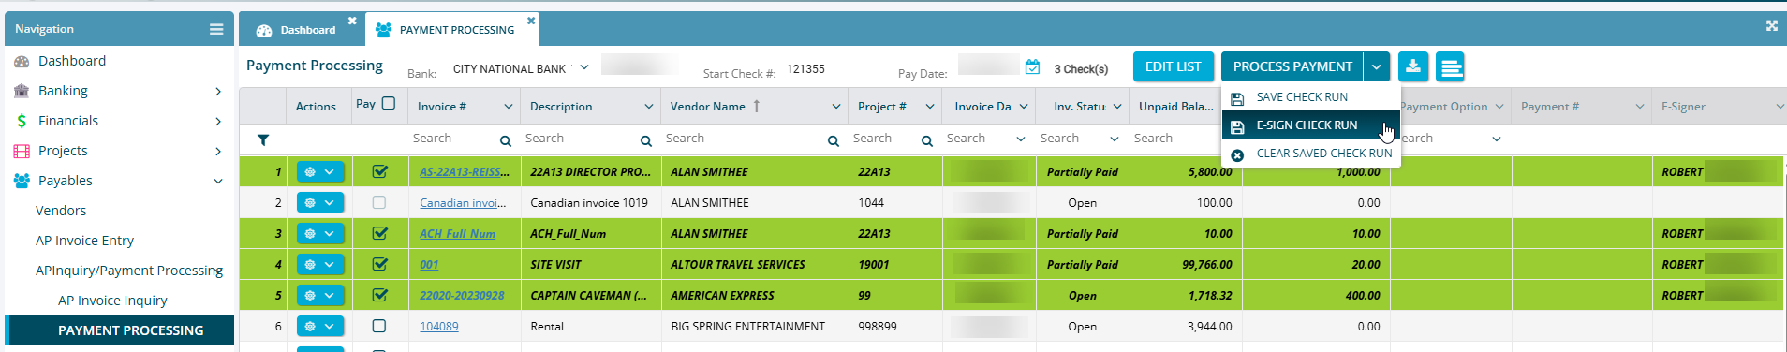Open AP Invoice Entry

(84, 241)
